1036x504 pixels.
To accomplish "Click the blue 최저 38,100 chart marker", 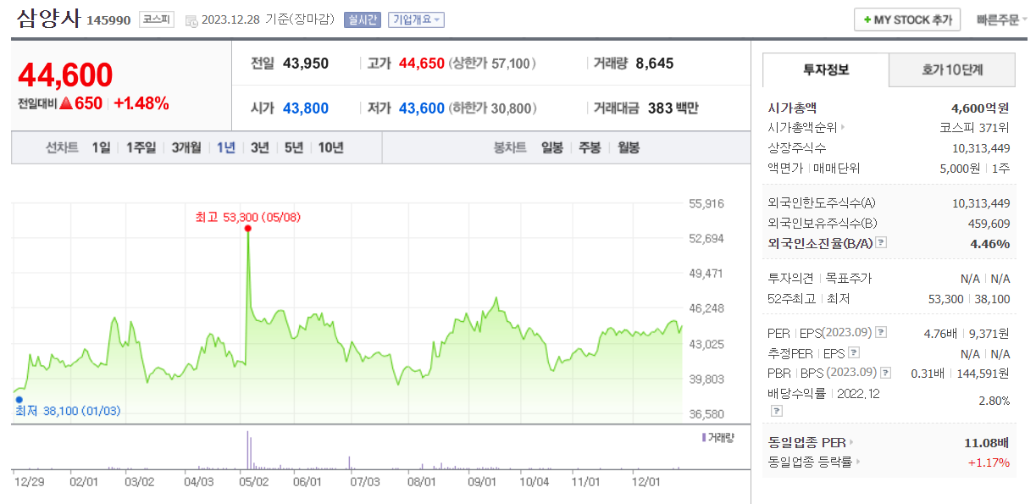I will (x=19, y=399).
